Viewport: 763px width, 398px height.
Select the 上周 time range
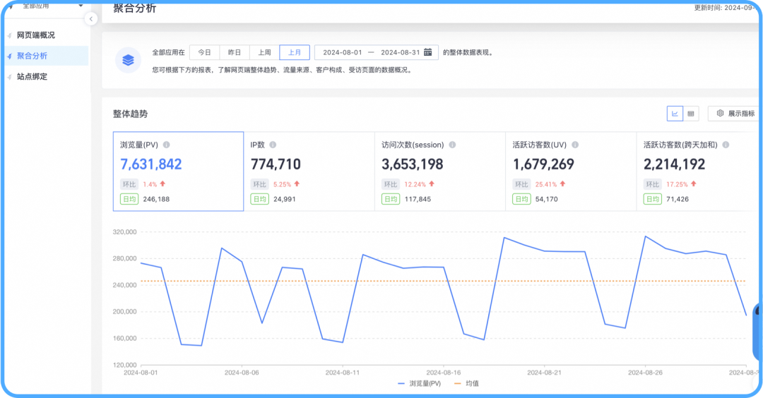pyautogui.click(x=264, y=52)
